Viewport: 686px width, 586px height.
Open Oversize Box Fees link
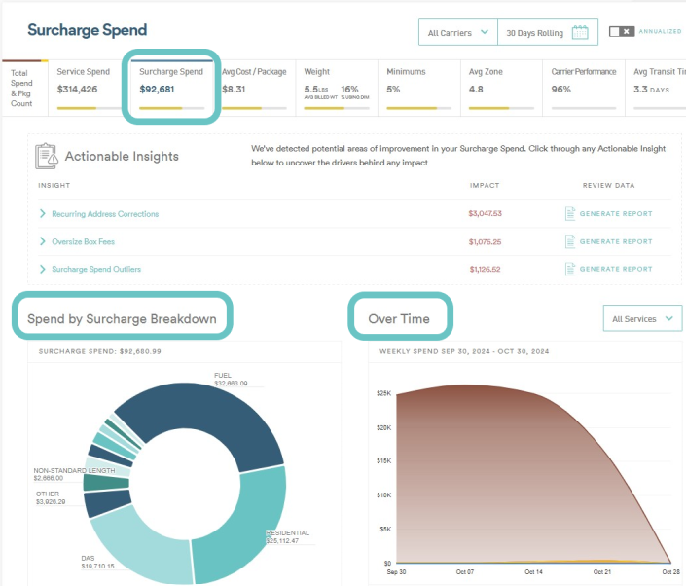83,241
